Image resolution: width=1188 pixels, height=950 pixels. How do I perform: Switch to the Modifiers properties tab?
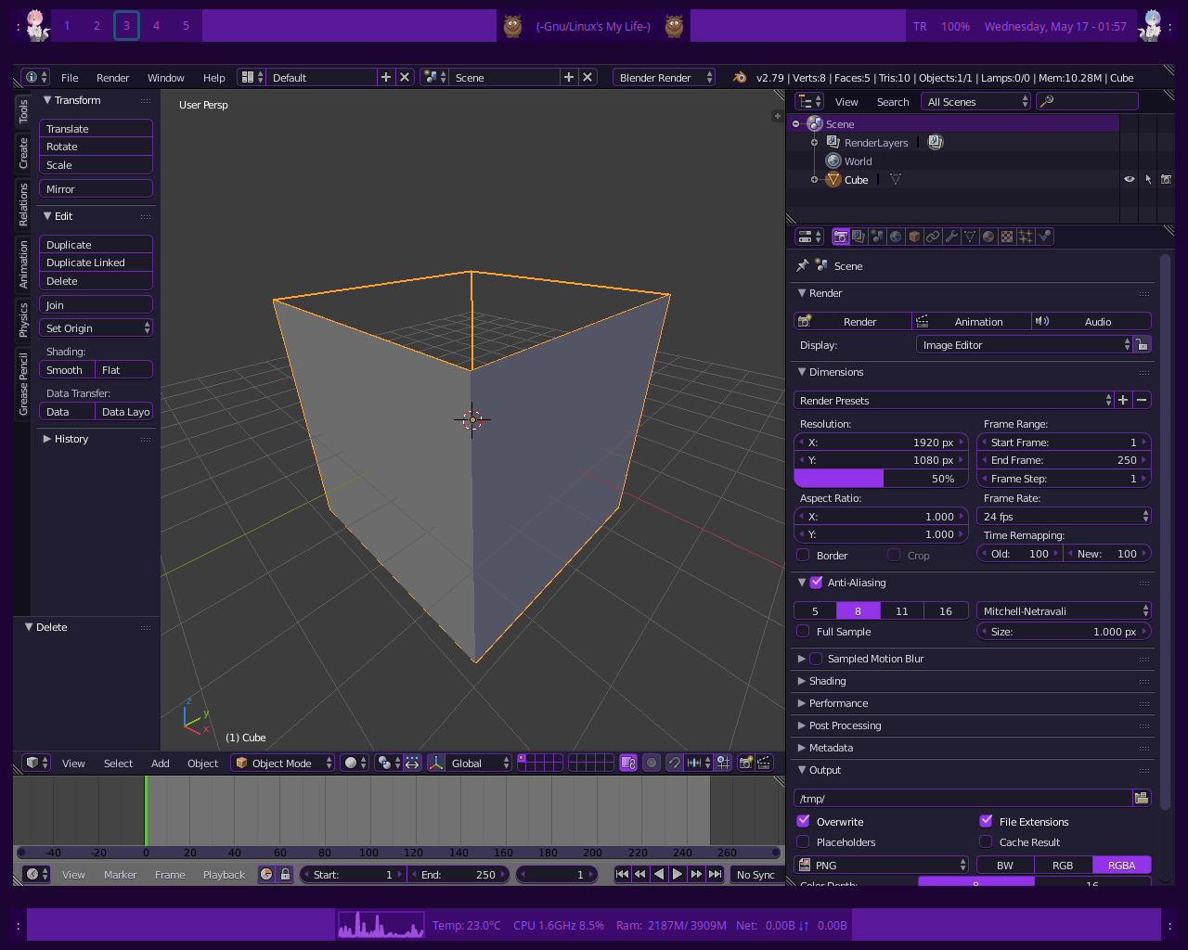[950, 237]
